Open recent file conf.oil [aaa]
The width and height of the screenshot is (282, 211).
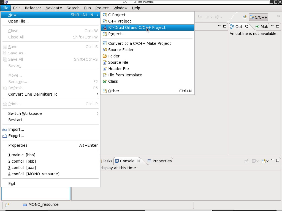tap(50, 168)
